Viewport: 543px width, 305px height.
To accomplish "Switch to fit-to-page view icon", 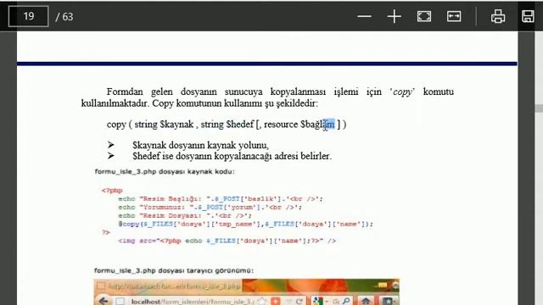I will [x=424, y=16].
